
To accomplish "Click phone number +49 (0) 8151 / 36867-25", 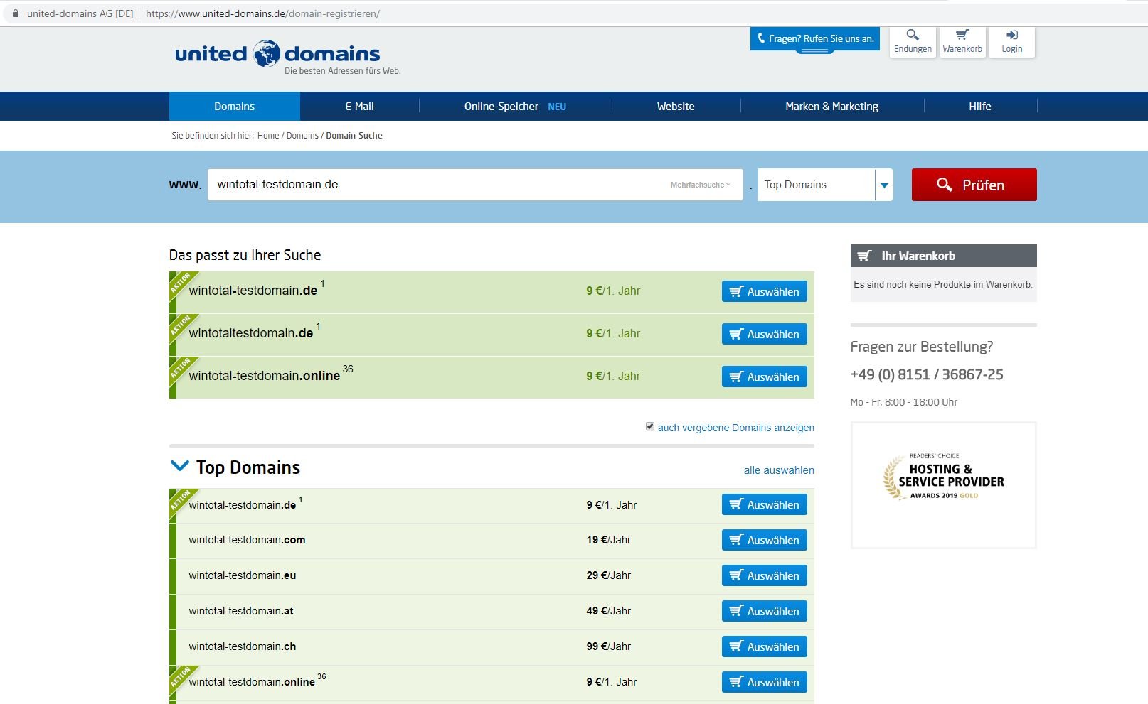I will pyautogui.click(x=927, y=374).
